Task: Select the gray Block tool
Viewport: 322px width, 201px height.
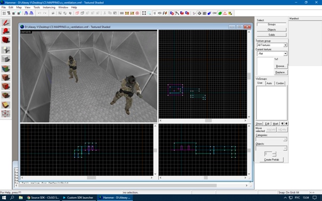Action: point(6,59)
